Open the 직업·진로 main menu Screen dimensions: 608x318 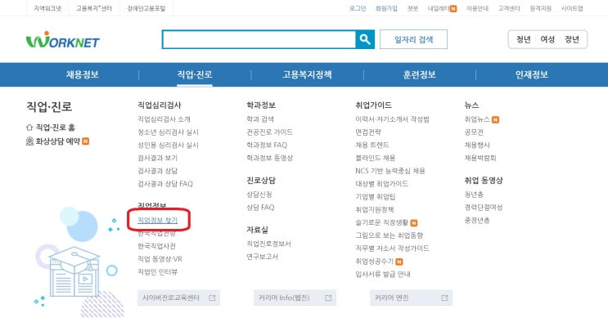point(195,74)
